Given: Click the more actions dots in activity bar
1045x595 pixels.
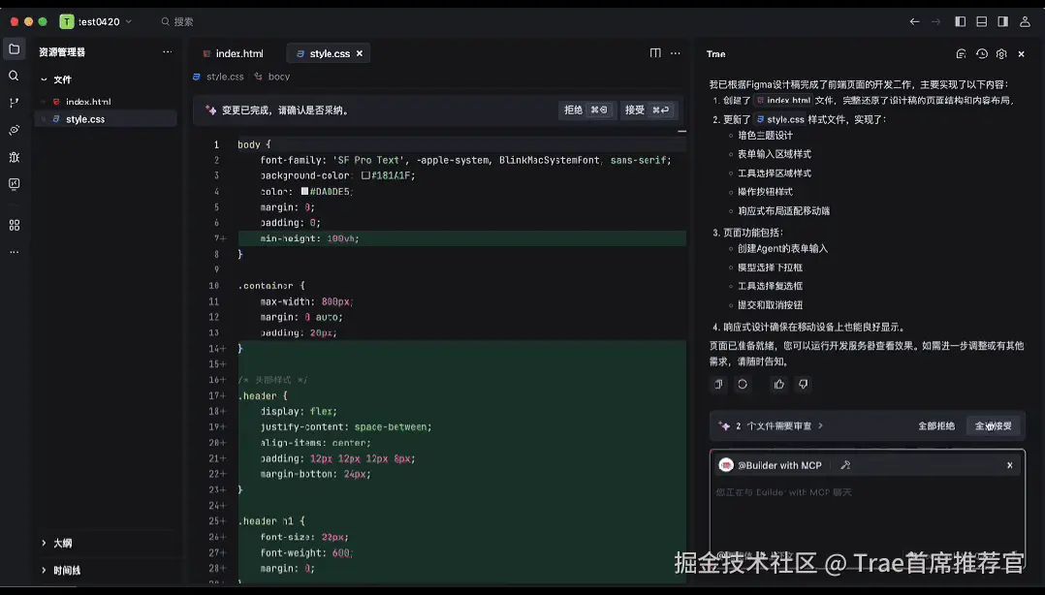Looking at the screenshot, I should coord(14,252).
